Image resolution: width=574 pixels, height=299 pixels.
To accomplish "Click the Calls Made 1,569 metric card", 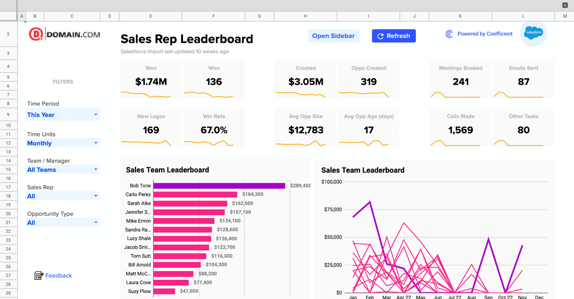I will pos(461,128).
